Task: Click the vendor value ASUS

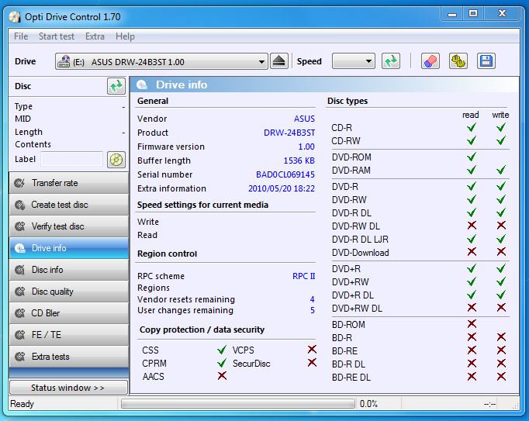Action: (x=304, y=119)
